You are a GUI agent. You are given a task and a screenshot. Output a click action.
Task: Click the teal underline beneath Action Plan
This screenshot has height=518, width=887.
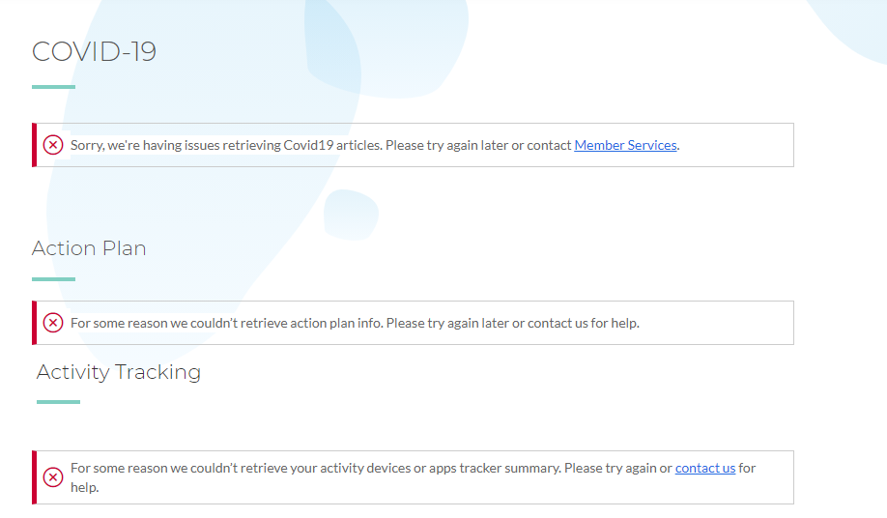coord(53,279)
